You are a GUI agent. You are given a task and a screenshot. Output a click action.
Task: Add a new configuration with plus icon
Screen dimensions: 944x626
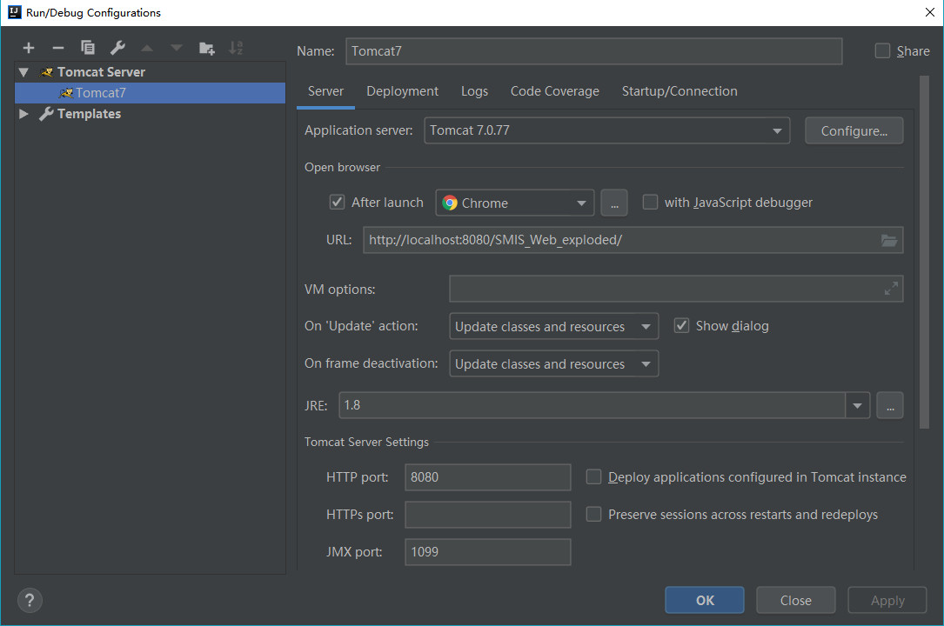coord(29,48)
